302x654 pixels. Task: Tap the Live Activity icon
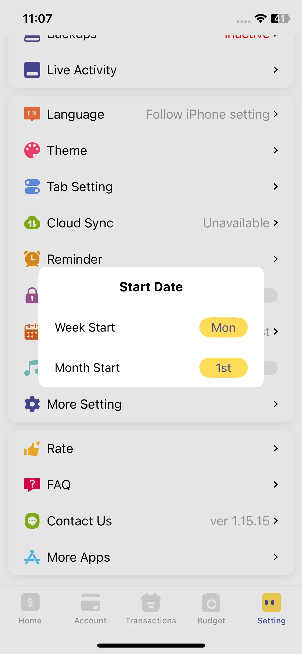tap(32, 70)
